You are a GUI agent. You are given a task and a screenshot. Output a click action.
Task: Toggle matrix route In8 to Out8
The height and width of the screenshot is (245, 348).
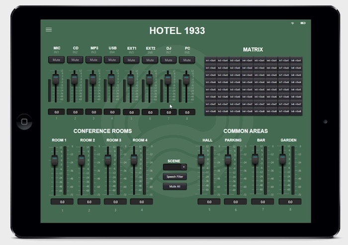296,112
